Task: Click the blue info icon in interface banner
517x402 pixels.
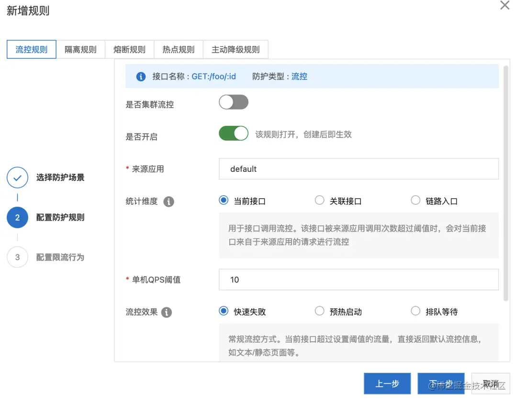Action: (x=141, y=77)
